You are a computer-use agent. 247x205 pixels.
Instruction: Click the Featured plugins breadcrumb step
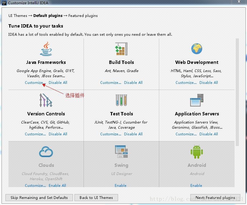pyautogui.click(x=83, y=16)
